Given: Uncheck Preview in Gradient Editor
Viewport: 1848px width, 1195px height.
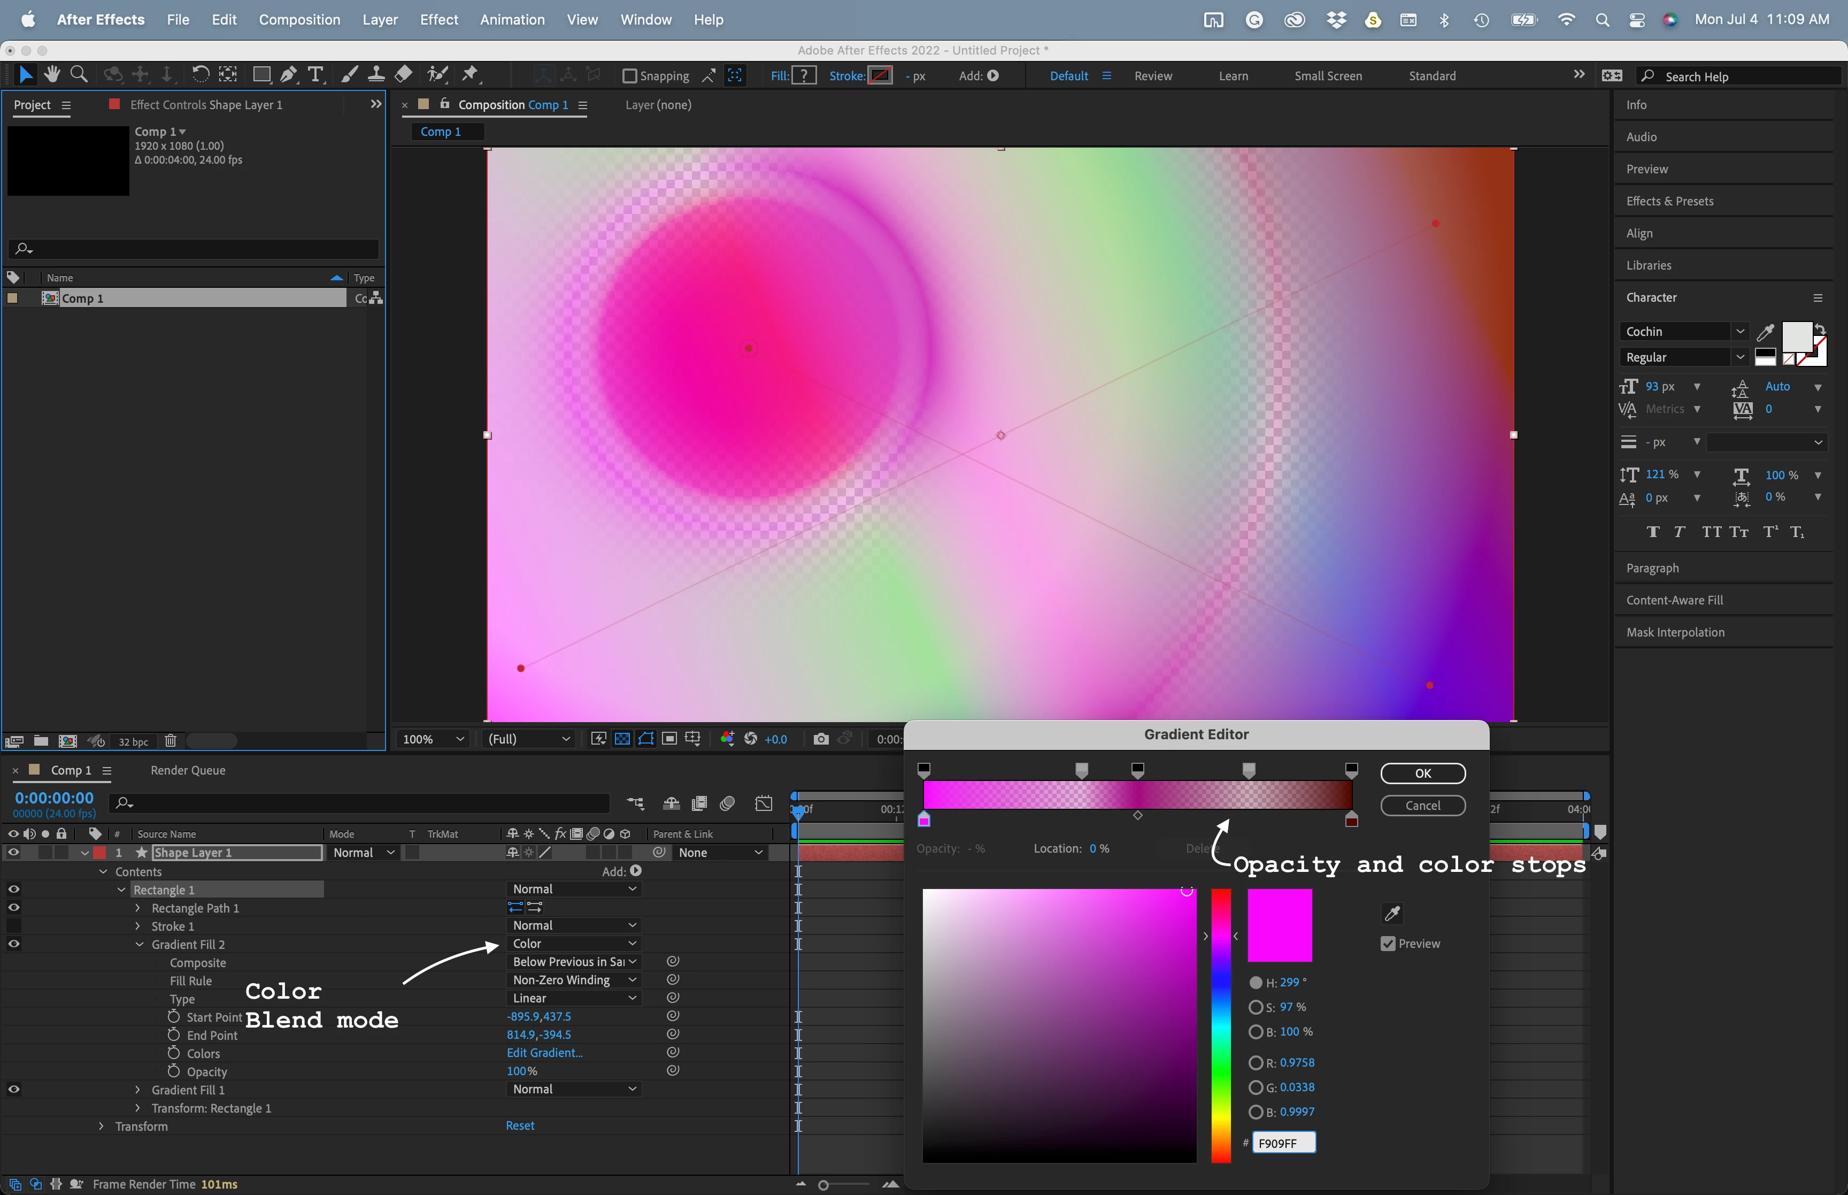Looking at the screenshot, I should coord(1388,944).
